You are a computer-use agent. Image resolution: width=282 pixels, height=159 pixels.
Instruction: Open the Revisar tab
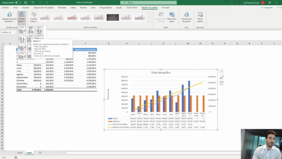[x=83, y=8]
